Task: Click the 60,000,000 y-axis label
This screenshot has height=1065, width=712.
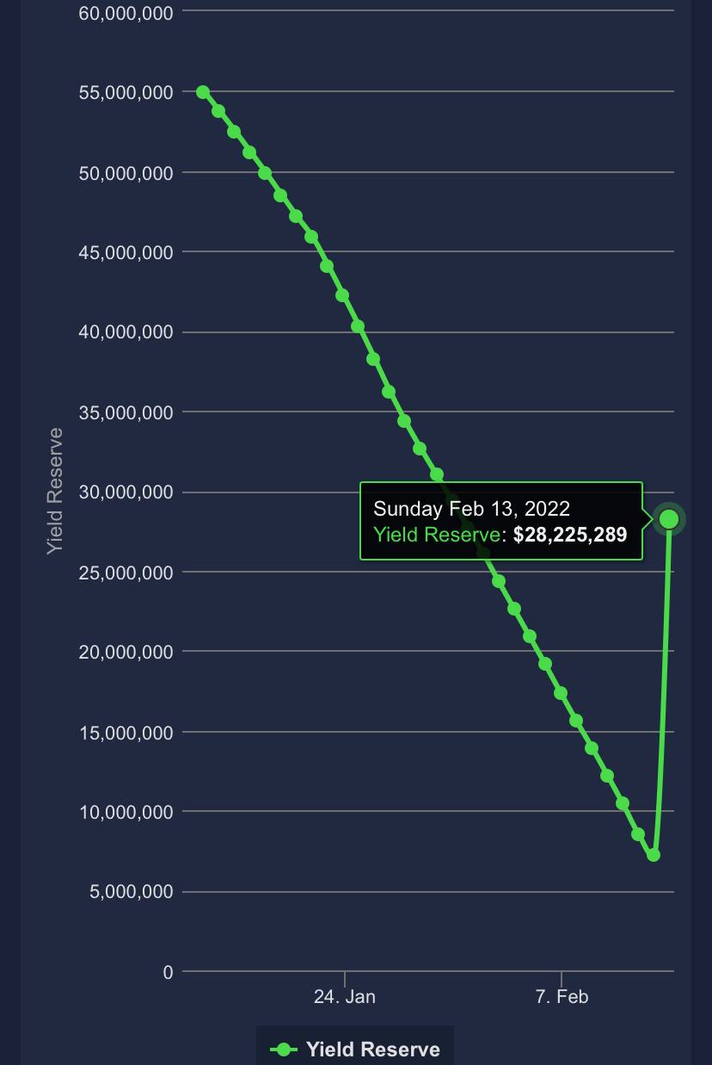Action: (126, 13)
